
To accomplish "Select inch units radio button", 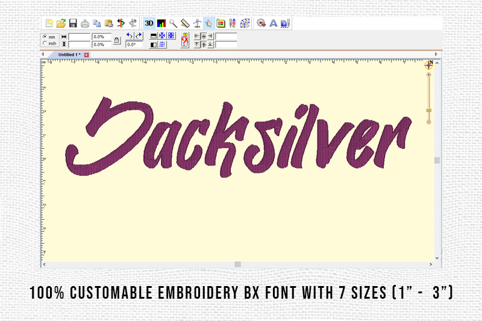I will tap(45, 43).
